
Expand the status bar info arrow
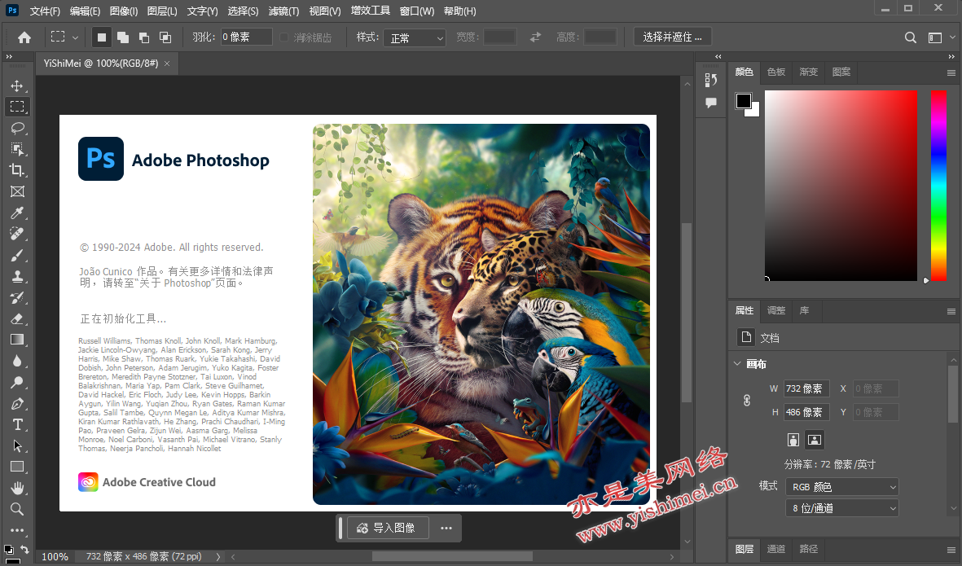pyautogui.click(x=217, y=557)
